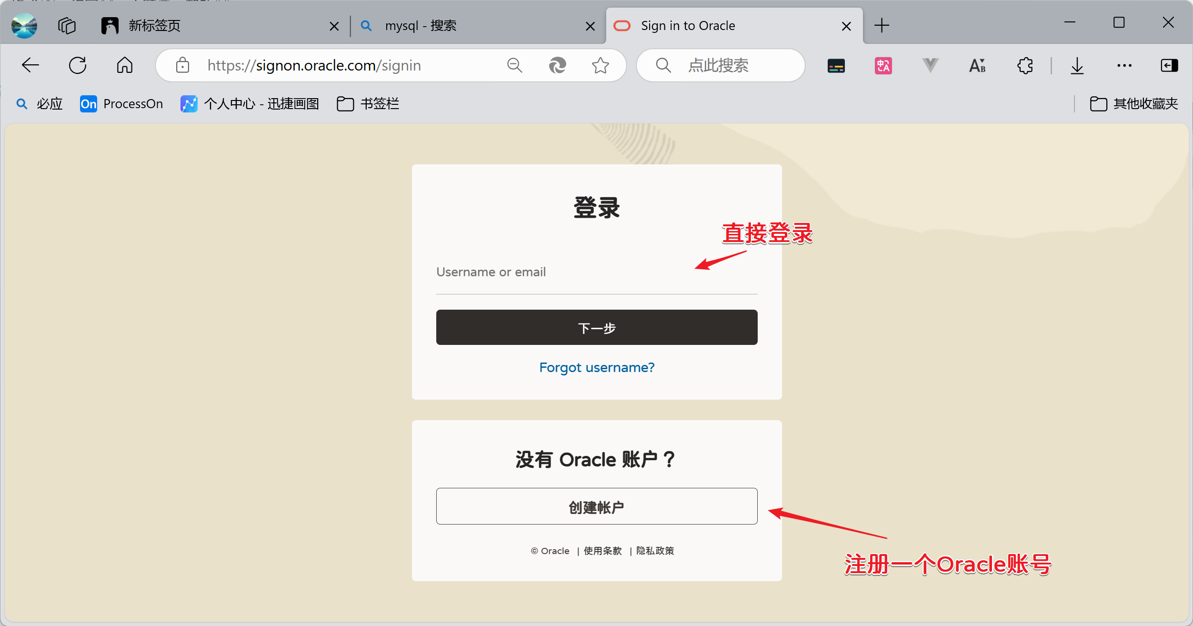Click the 创建帐户 button

(597, 506)
